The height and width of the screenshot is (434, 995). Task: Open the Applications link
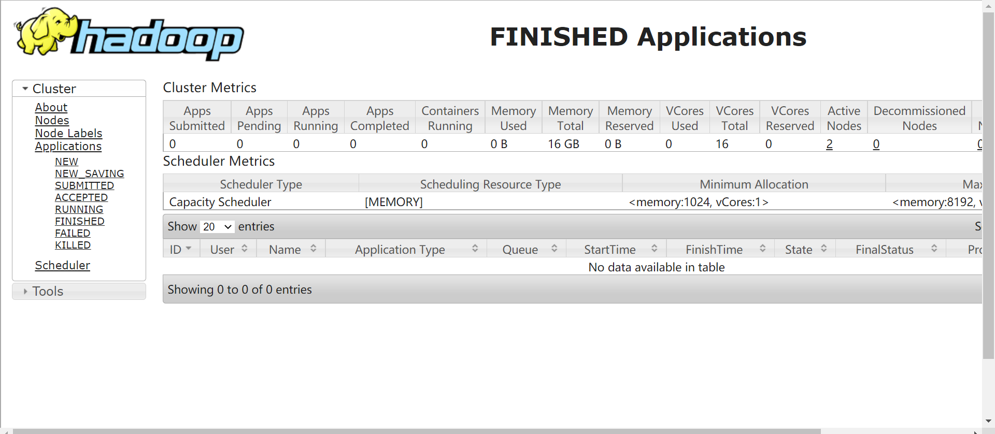click(68, 147)
